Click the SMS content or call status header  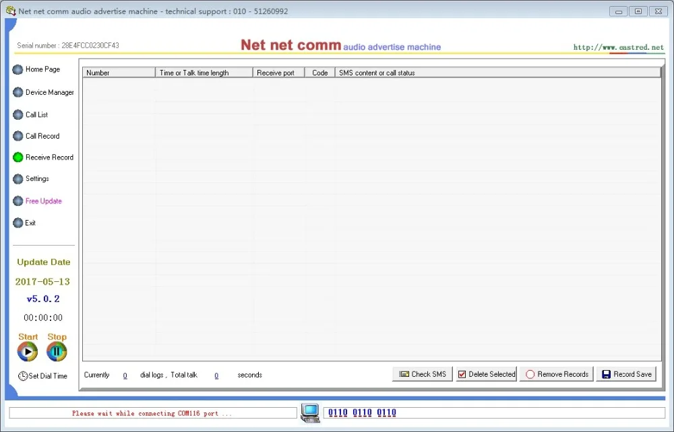(498, 73)
